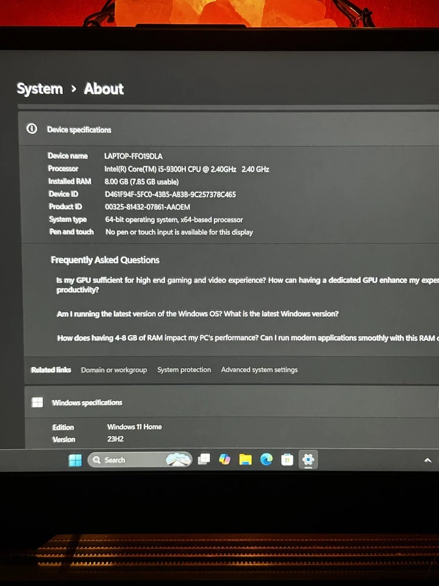Open Task View from the taskbar
The height and width of the screenshot is (586, 439).
tap(204, 459)
